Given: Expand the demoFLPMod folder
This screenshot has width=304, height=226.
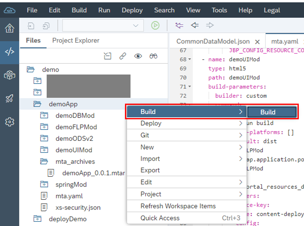Looking at the screenshot, I should (x=44, y=127).
